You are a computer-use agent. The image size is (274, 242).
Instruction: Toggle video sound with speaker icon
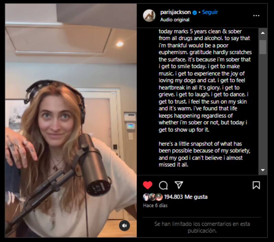(x=124, y=226)
